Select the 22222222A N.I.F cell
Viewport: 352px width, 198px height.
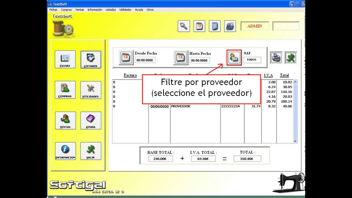pos(230,106)
